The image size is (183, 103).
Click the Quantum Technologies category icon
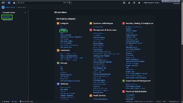(91, 23)
